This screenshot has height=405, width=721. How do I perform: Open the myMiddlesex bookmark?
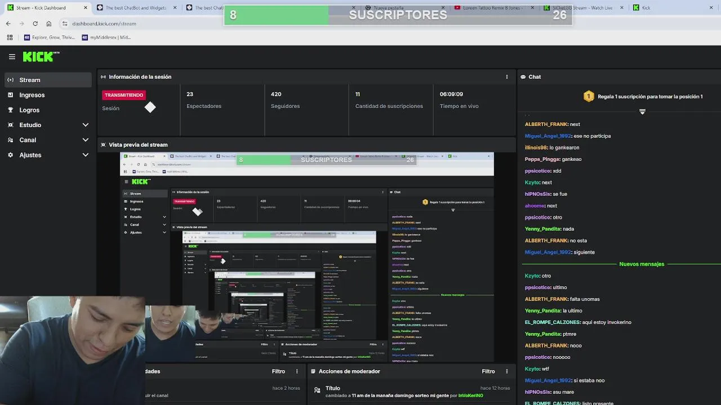(106, 38)
